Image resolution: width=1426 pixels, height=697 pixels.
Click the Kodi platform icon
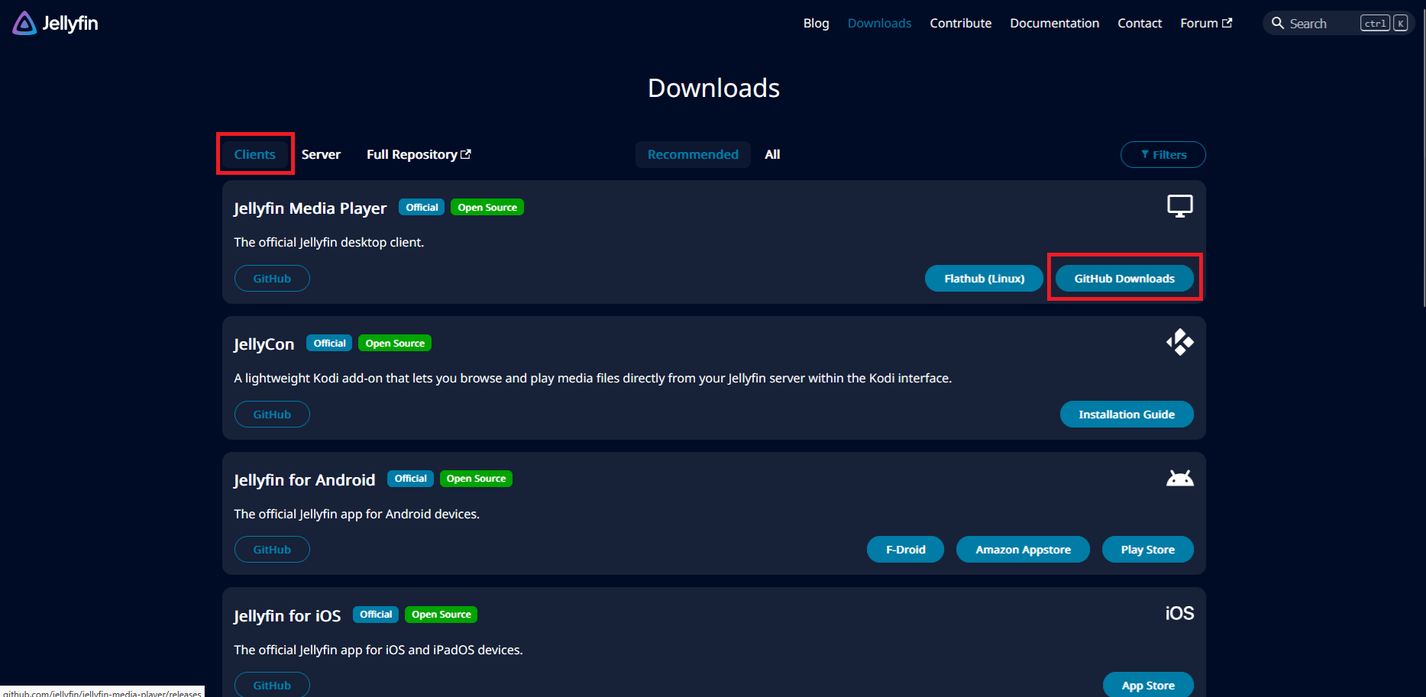coord(1179,342)
